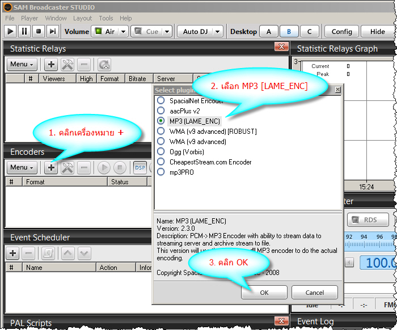
Task: Remove encoder with minus icon in Encoders
Action: [x=84, y=167]
